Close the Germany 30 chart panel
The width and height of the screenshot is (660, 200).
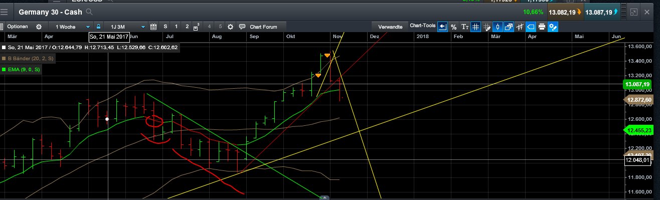click(x=647, y=12)
